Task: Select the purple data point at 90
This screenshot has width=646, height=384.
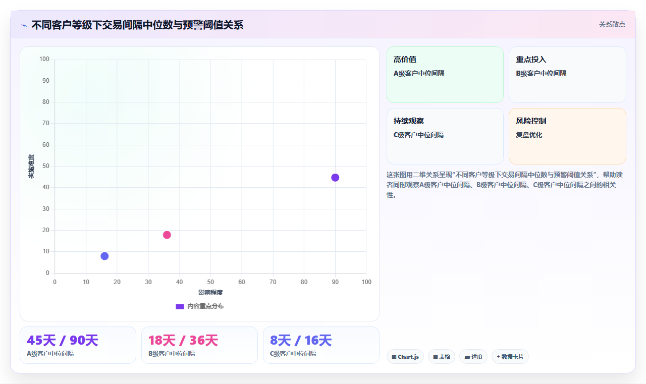Action: [x=335, y=178]
